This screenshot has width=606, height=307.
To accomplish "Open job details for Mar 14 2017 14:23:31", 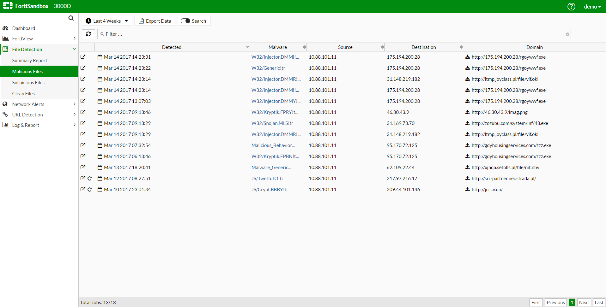I will 83,57.
